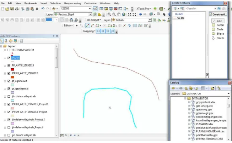Open the Reclass_Slop4 layer dropdown
The width and height of the screenshot is (232, 143).
tap(90, 14)
